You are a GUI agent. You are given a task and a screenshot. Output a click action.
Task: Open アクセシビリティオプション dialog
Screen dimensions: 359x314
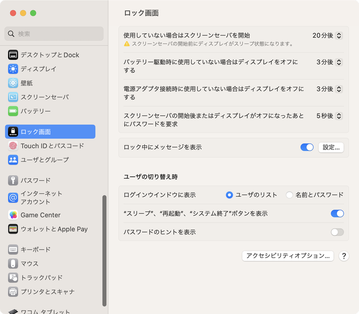pos(288,256)
